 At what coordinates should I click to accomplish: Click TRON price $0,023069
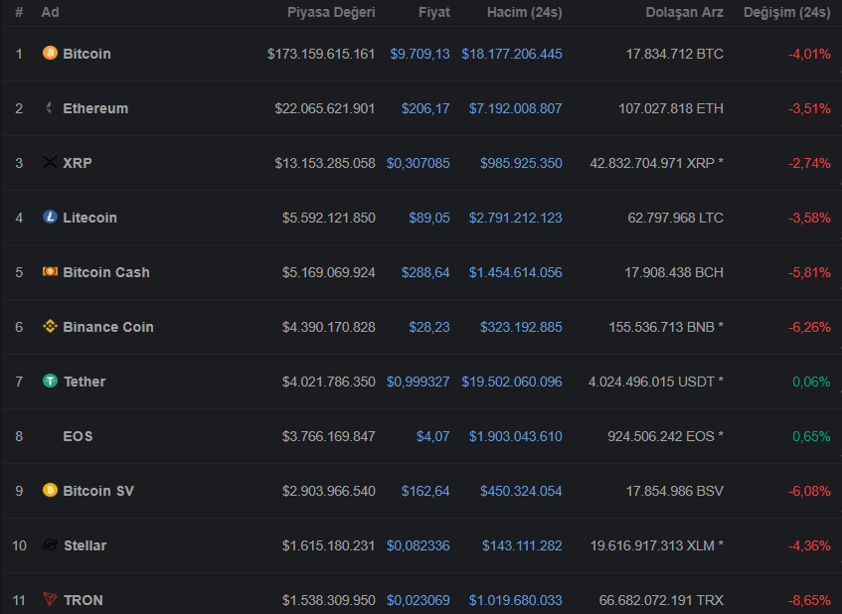point(419,600)
